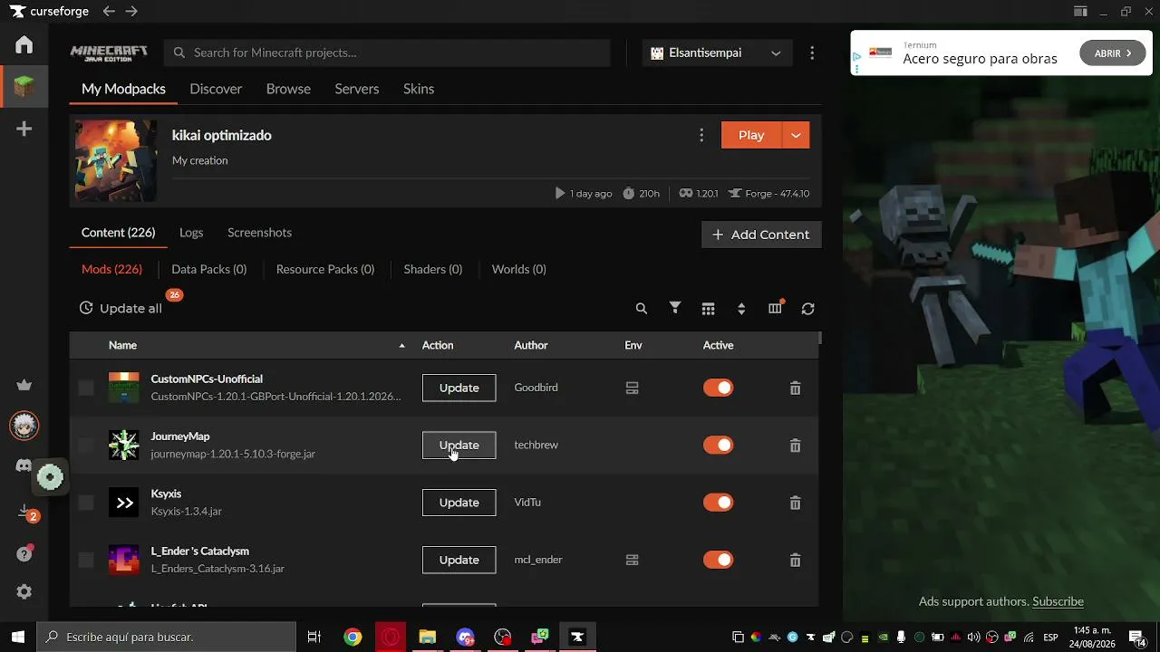1160x652 pixels.
Task: Click the Subscribe link
Action: coord(1058,602)
